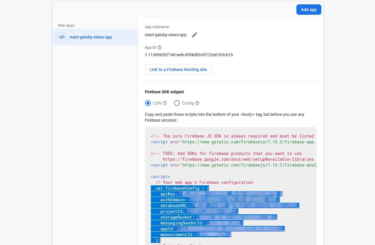Select react-gatsby-views-app in Web apps list

(x=90, y=37)
